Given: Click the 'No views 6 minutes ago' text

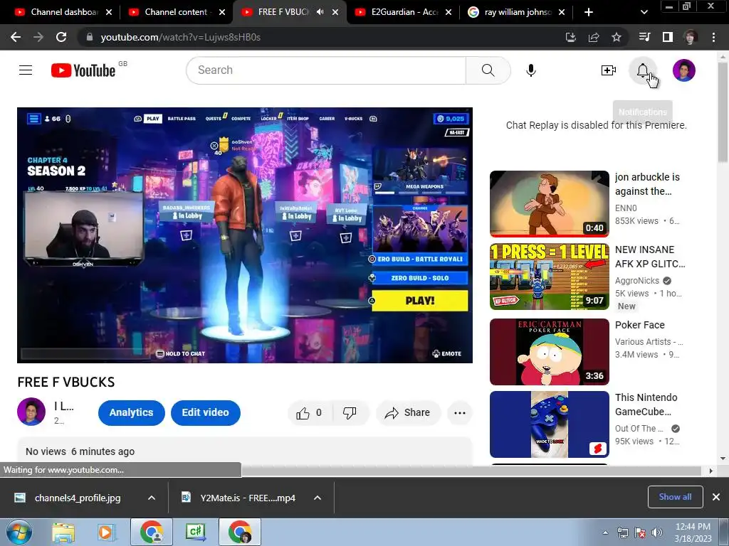Looking at the screenshot, I should [80, 451].
